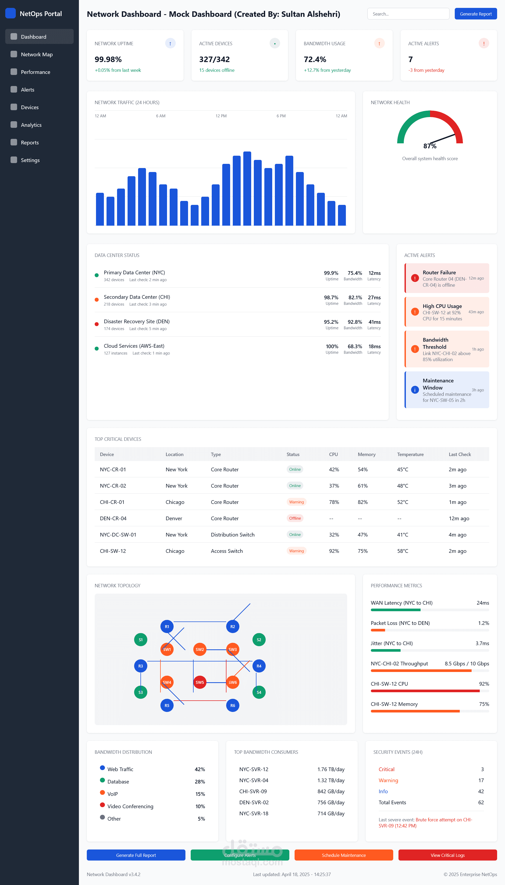The image size is (505, 885).
Task: Open Dashboard in the sidebar
Action: click(39, 36)
